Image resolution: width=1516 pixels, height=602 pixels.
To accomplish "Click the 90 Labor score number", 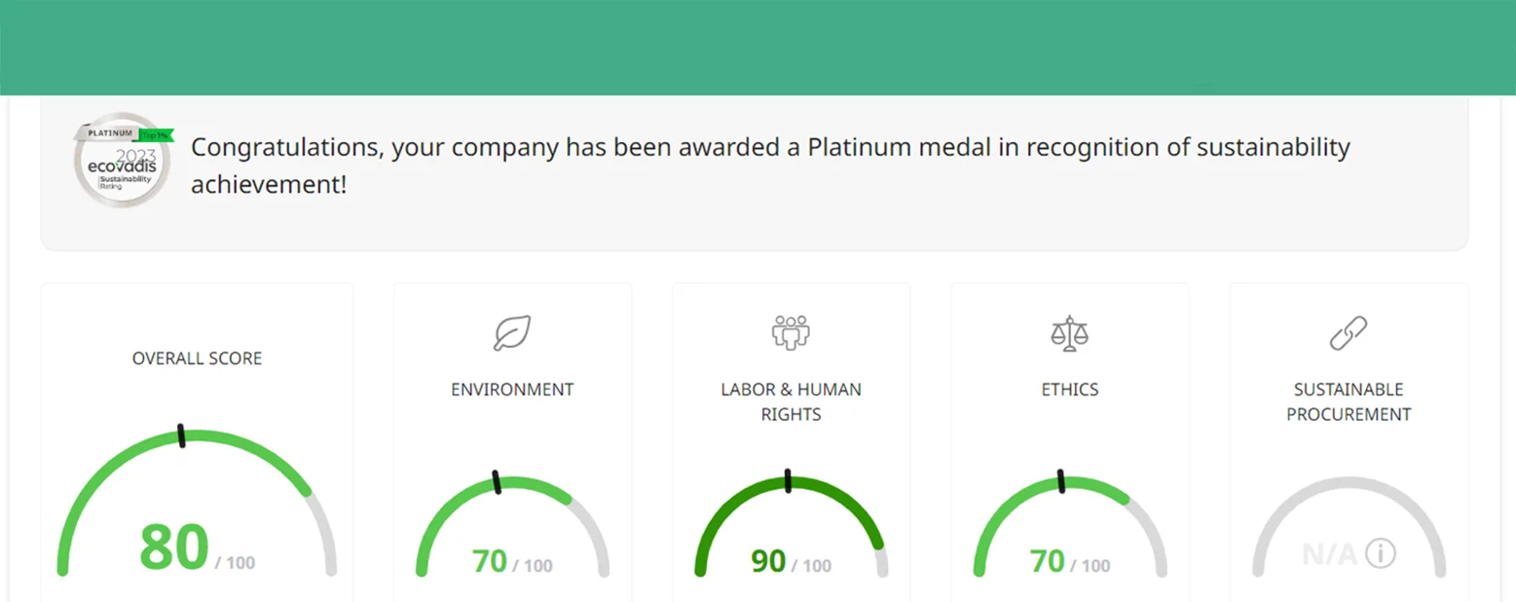I will tap(768, 561).
